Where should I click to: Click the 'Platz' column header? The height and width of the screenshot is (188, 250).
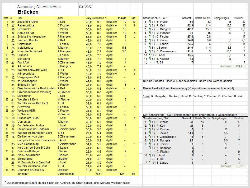(6, 18)
